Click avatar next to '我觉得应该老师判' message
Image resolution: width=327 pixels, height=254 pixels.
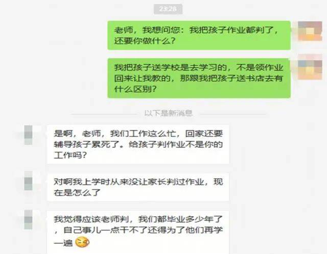(29, 220)
